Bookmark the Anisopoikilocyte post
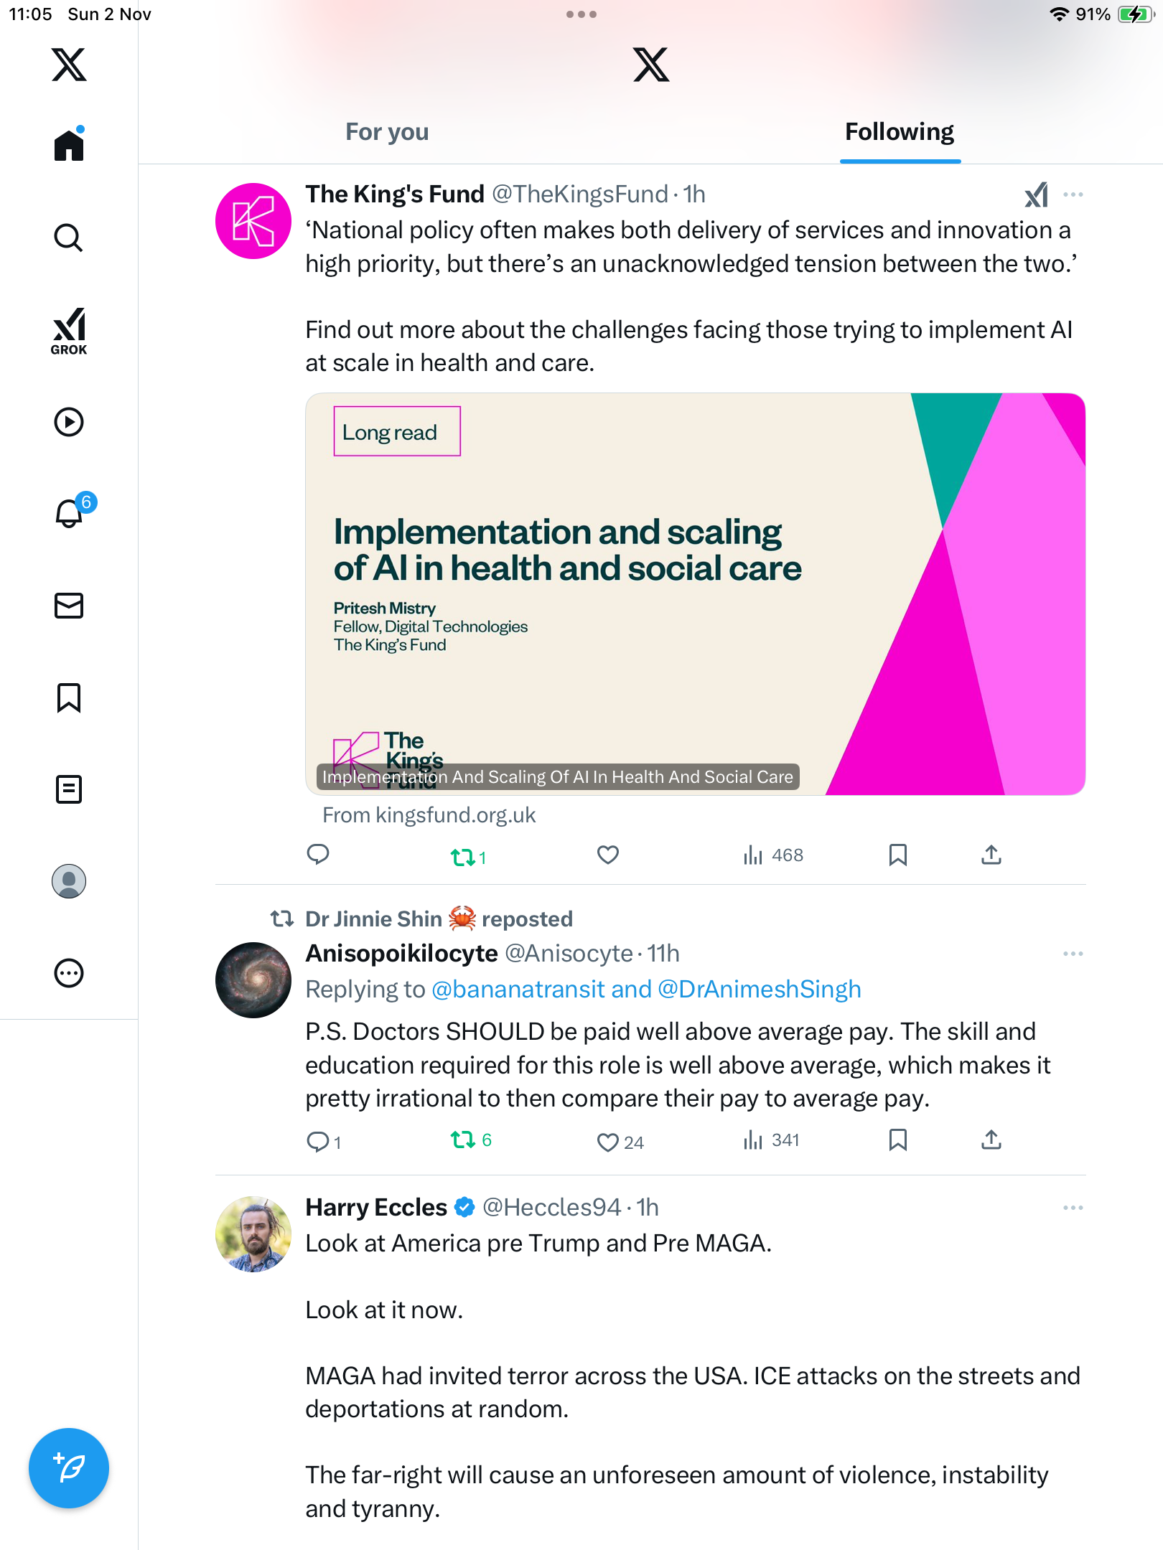The image size is (1163, 1550). click(x=897, y=1140)
